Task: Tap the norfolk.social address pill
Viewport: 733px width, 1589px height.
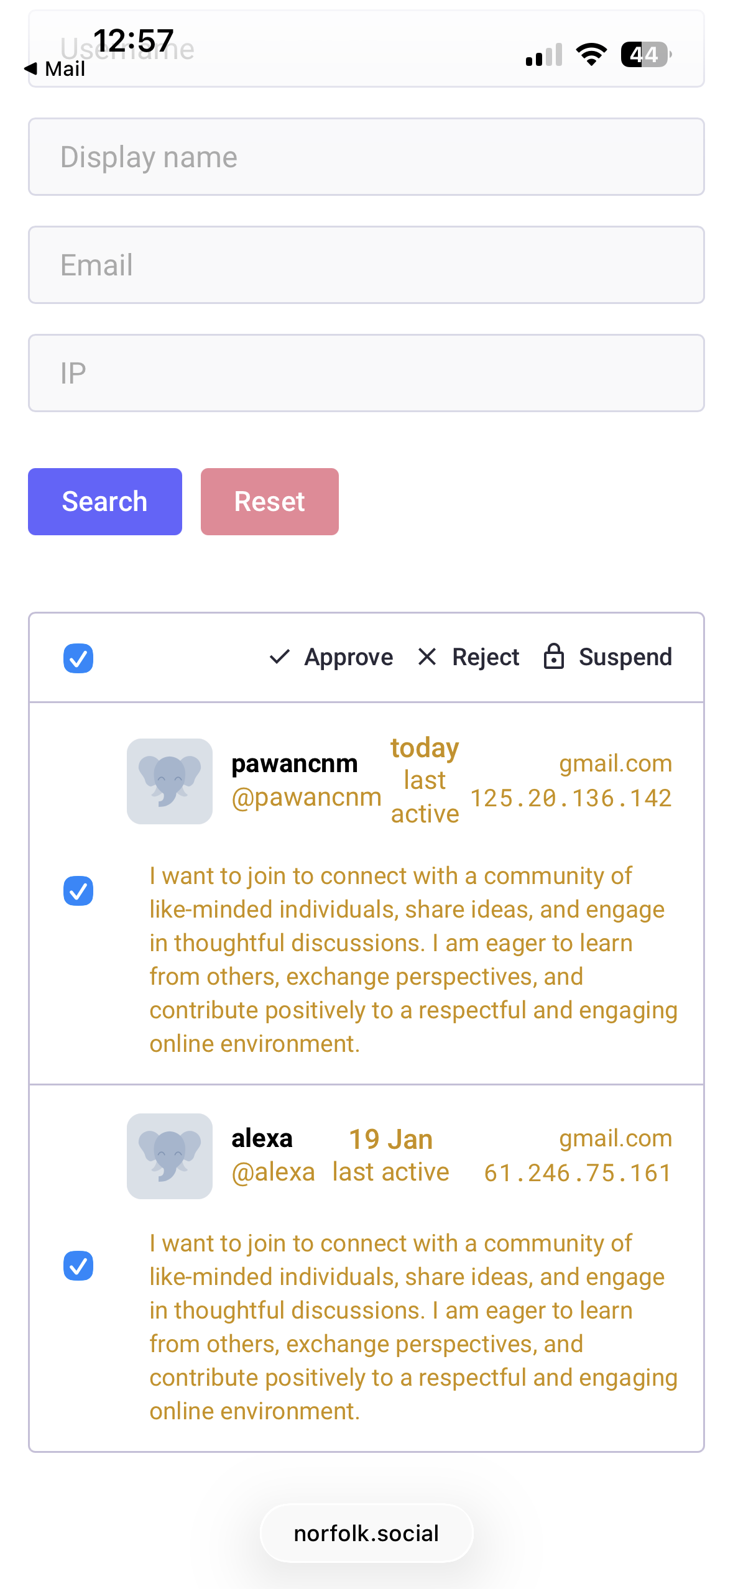Action: tap(366, 1534)
